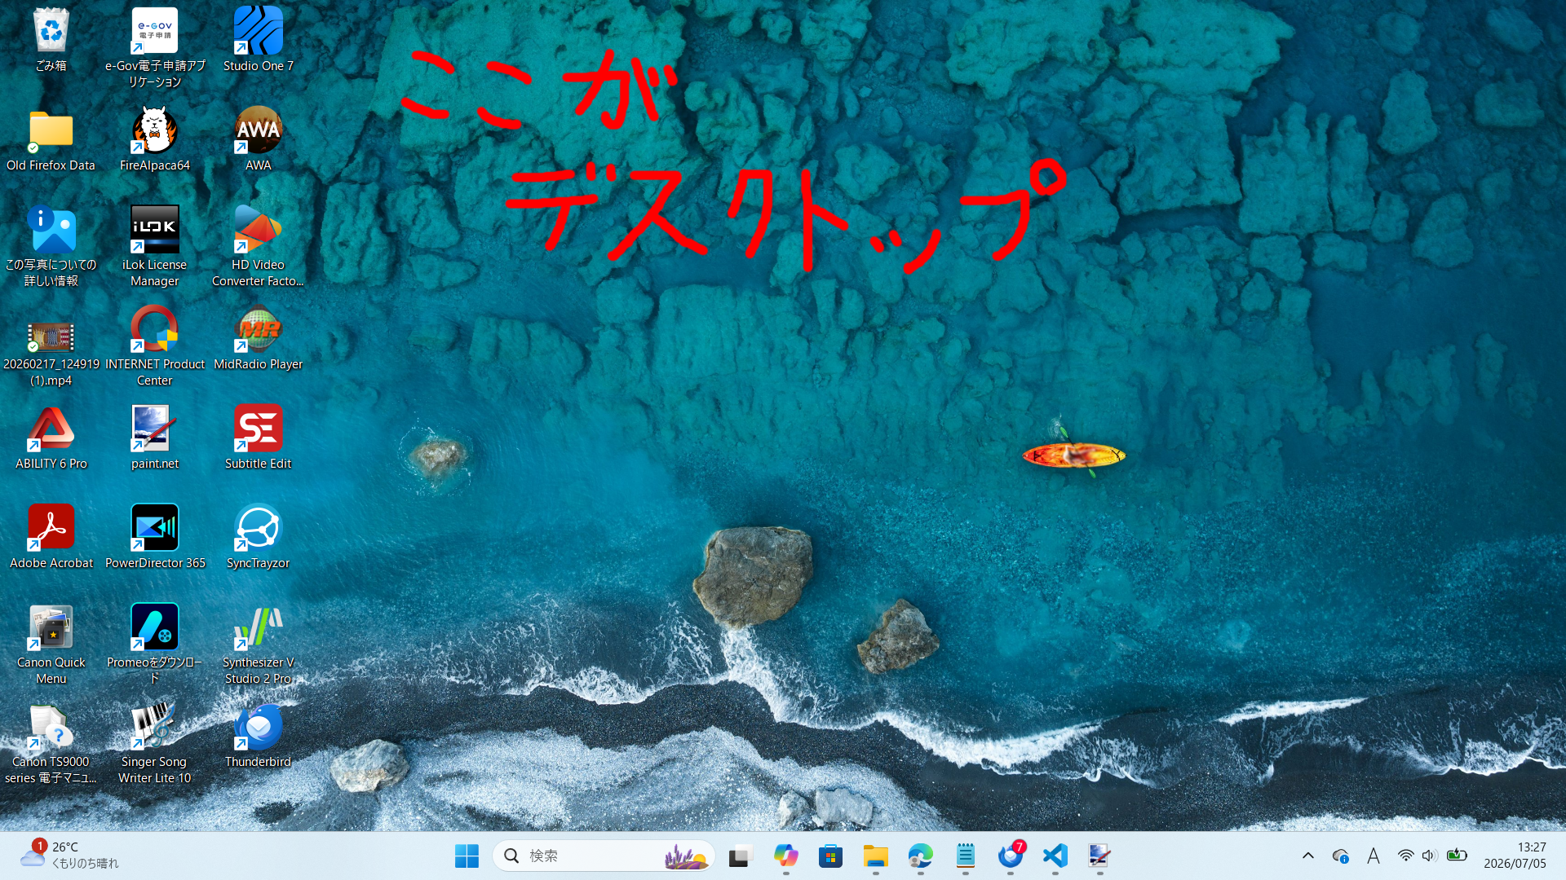The width and height of the screenshot is (1566, 880).
Task: Select the iLok License Manager icon
Action: pos(155,246)
